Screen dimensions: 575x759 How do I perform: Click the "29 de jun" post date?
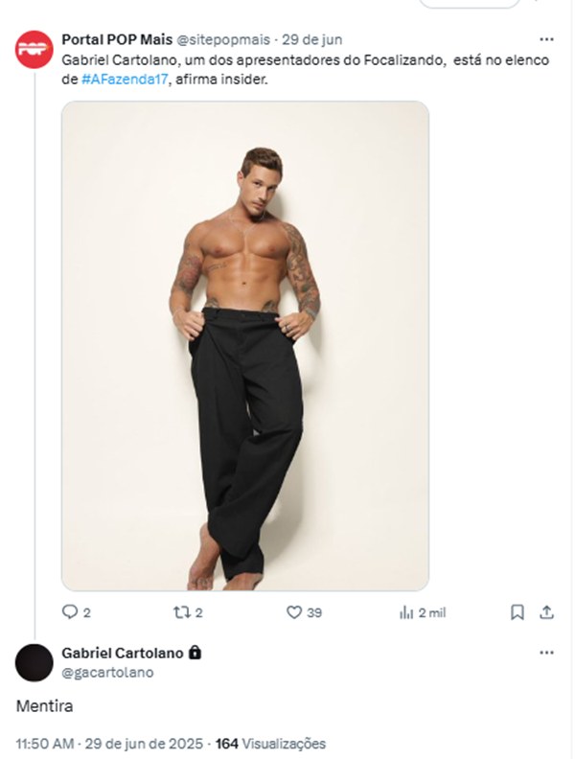click(311, 40)
